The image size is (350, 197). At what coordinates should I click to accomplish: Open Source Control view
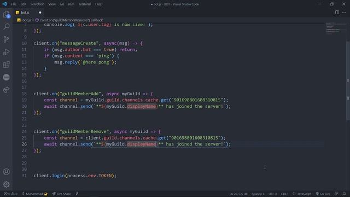click(x=6, y=39)
